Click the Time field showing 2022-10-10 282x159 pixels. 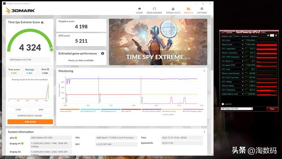(x=182, y=138)
